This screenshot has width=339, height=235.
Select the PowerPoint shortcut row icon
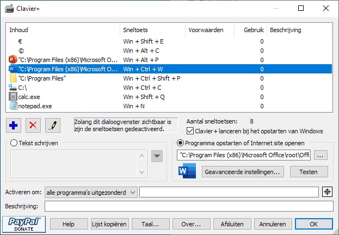pos(14,59)
